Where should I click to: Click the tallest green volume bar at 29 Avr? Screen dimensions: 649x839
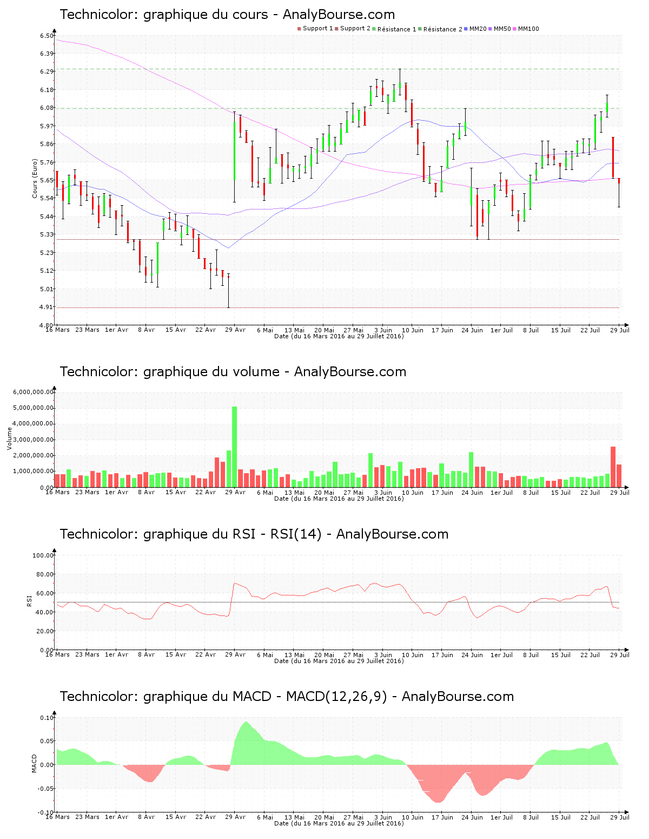(x=234, y=447)
